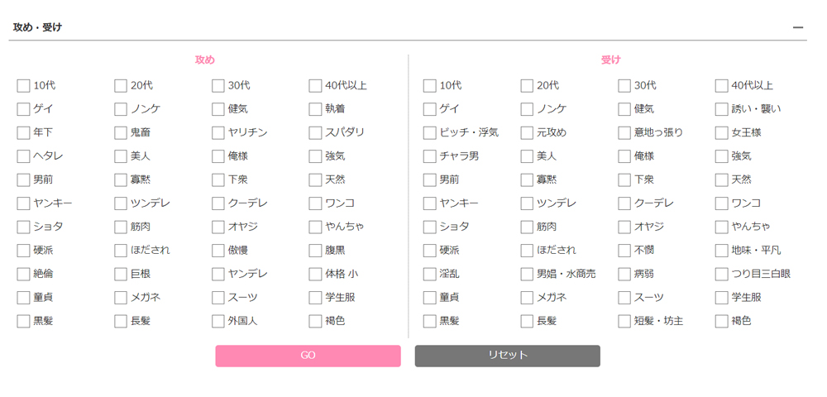Check the 執着 option
Viewport: 827px width, 397px height.
click(x=316, y=109)
